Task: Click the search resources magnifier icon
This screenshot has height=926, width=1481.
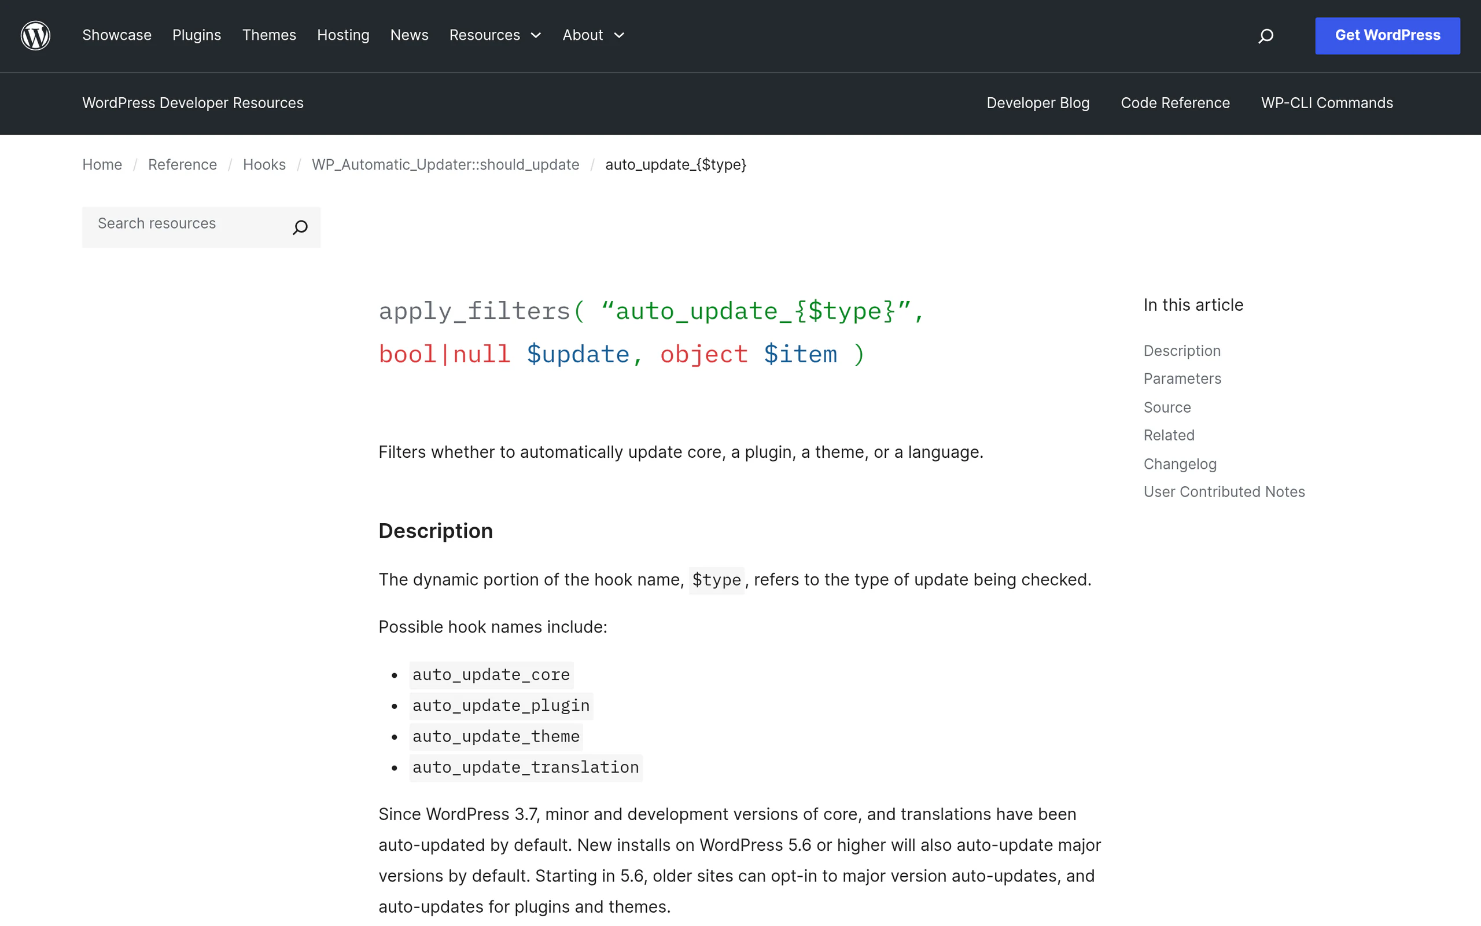Action: [x=300, y=227]
